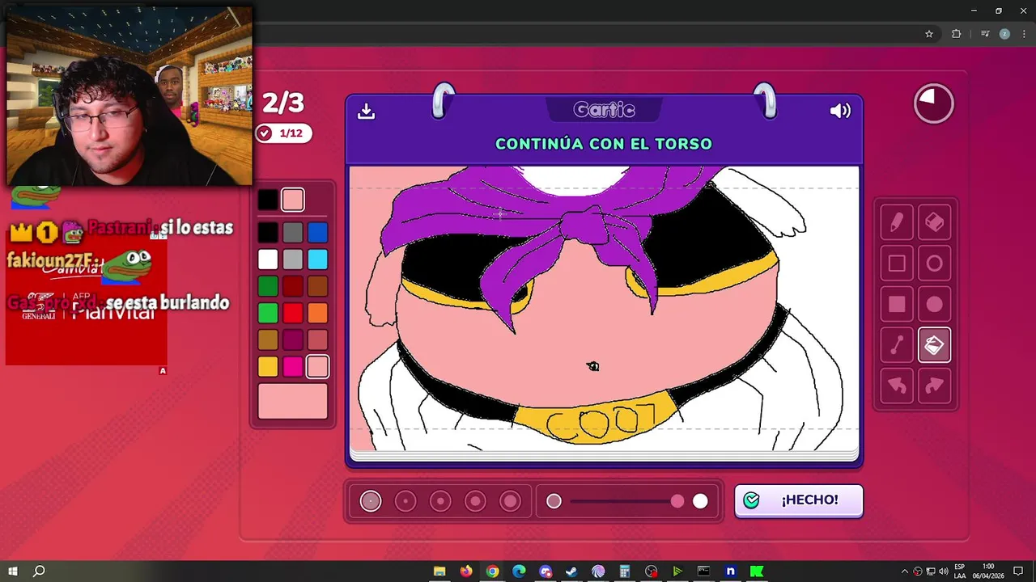Choose the hollow ellipse tool

tap(934, 264)
